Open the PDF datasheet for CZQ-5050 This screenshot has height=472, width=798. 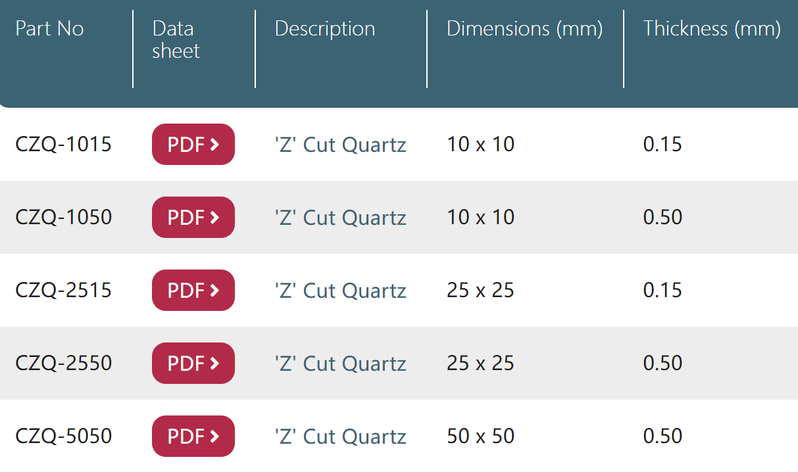[193, 436]
